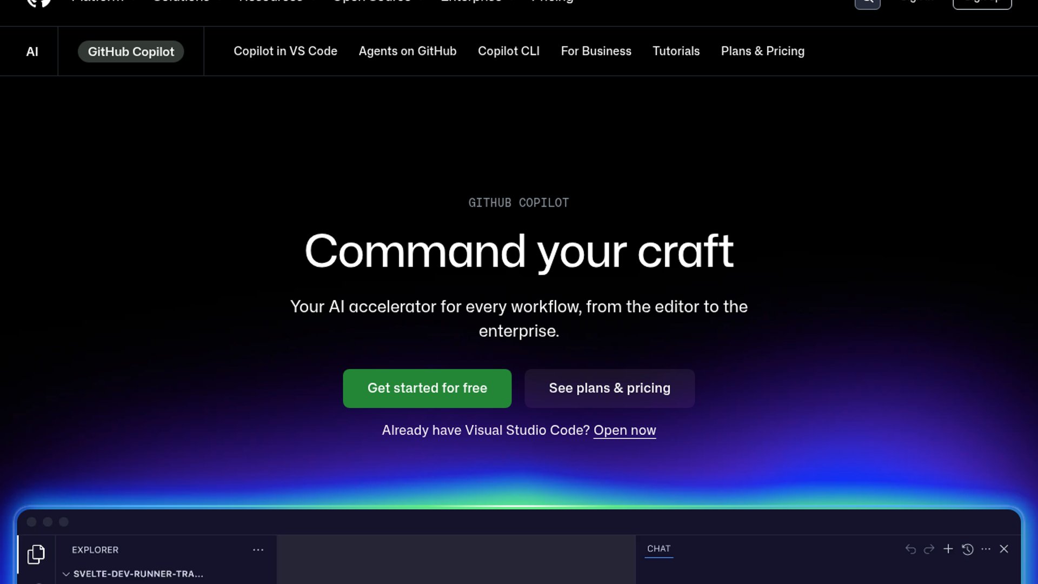Open Copilot CLI section

[508, 51]
